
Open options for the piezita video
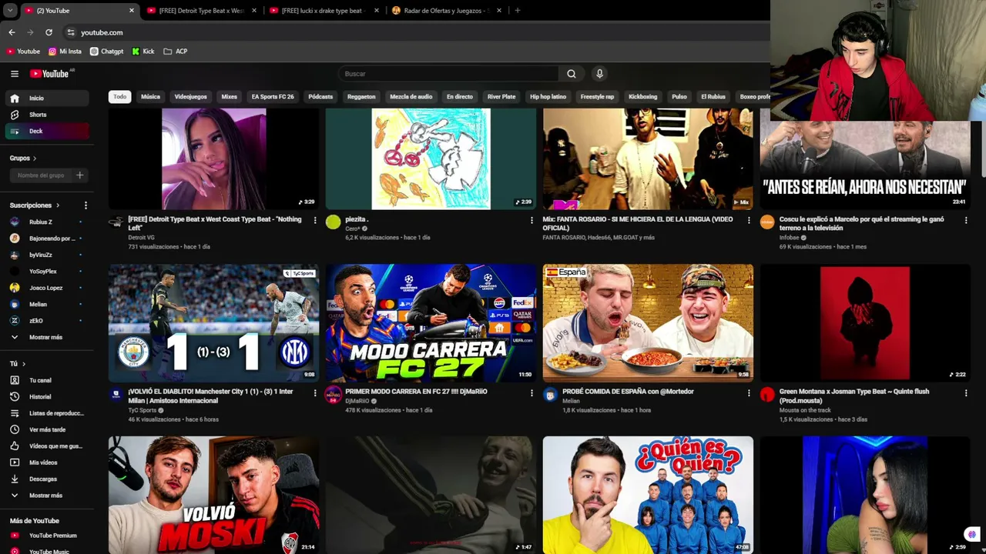(532, 220)
